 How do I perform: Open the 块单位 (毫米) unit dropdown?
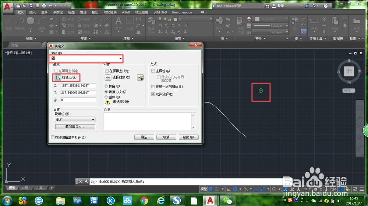[75, 119]
